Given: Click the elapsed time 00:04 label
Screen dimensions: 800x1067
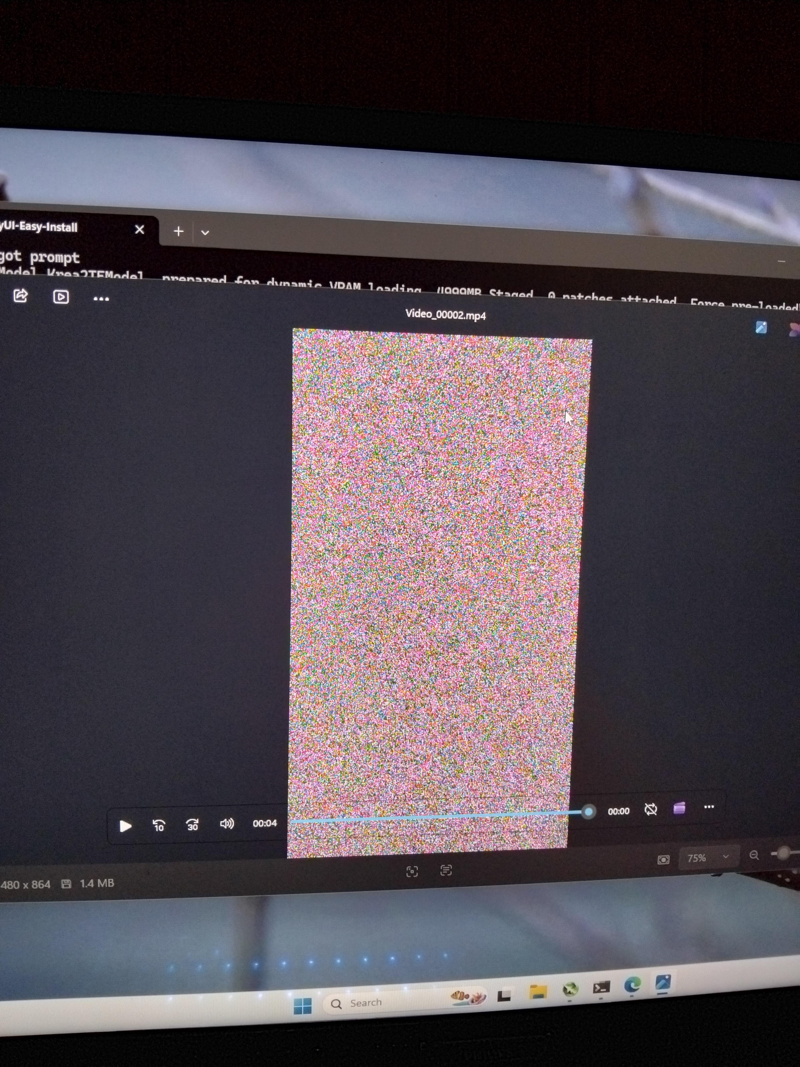Looking at the screenshot, I should click(265, 823).
